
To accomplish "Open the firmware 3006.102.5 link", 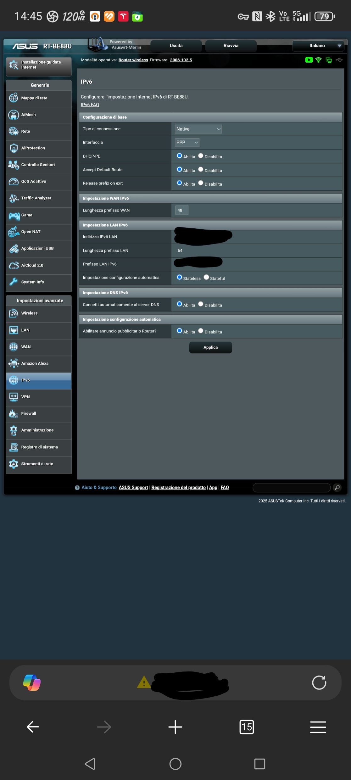I will (x=181, y=60).
